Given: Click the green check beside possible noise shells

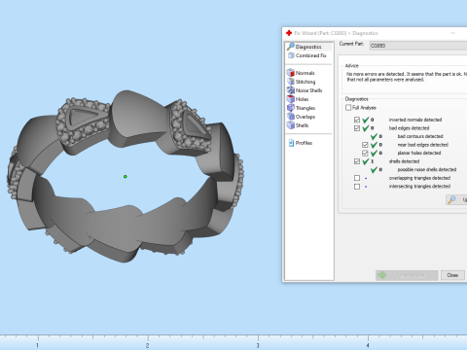Looking at the screenshot, I should click(x=374, y=169).
